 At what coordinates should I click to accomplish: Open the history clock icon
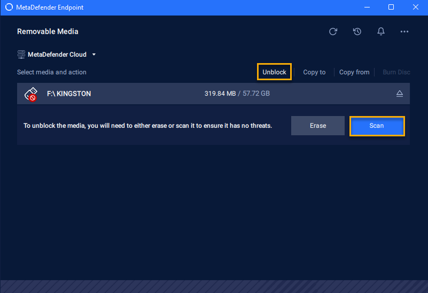click(x=357, y=32)
